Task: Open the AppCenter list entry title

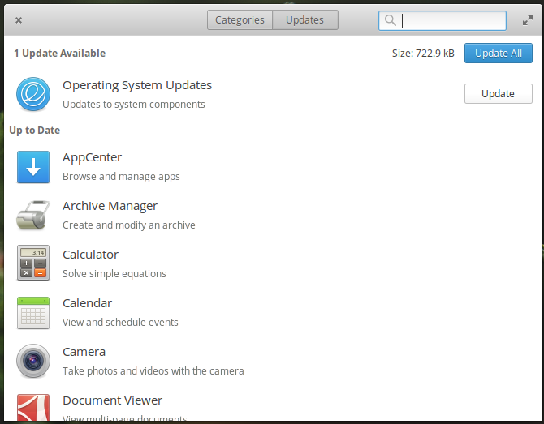Action: (x=92, y=157)
